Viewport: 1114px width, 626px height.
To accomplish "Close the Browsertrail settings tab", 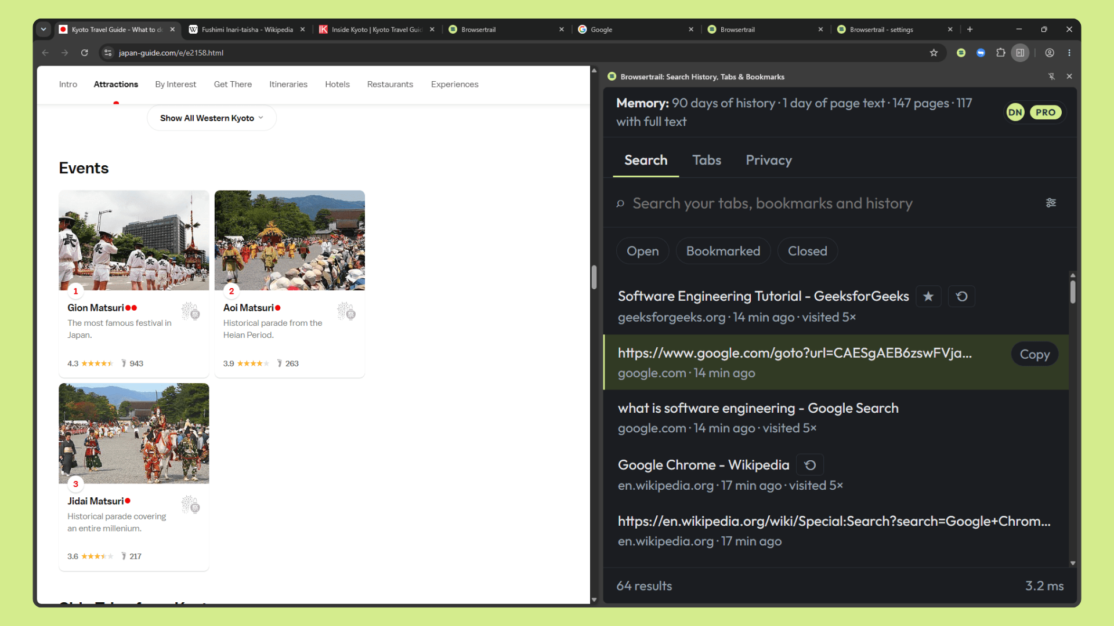I will (950, 30).
